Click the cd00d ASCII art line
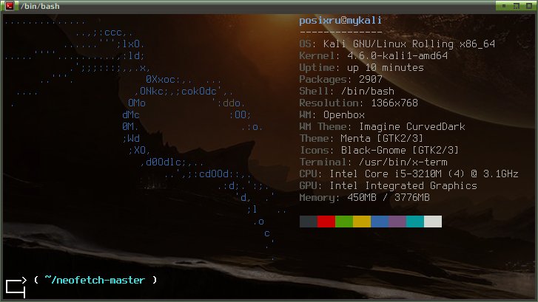The width and height of the screenshot is (538, 302). click(208, 174)
